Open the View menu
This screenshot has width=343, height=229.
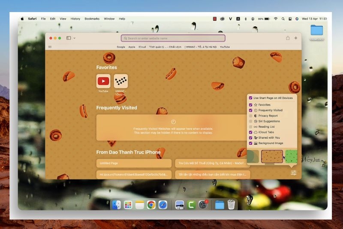coord(63,19)
